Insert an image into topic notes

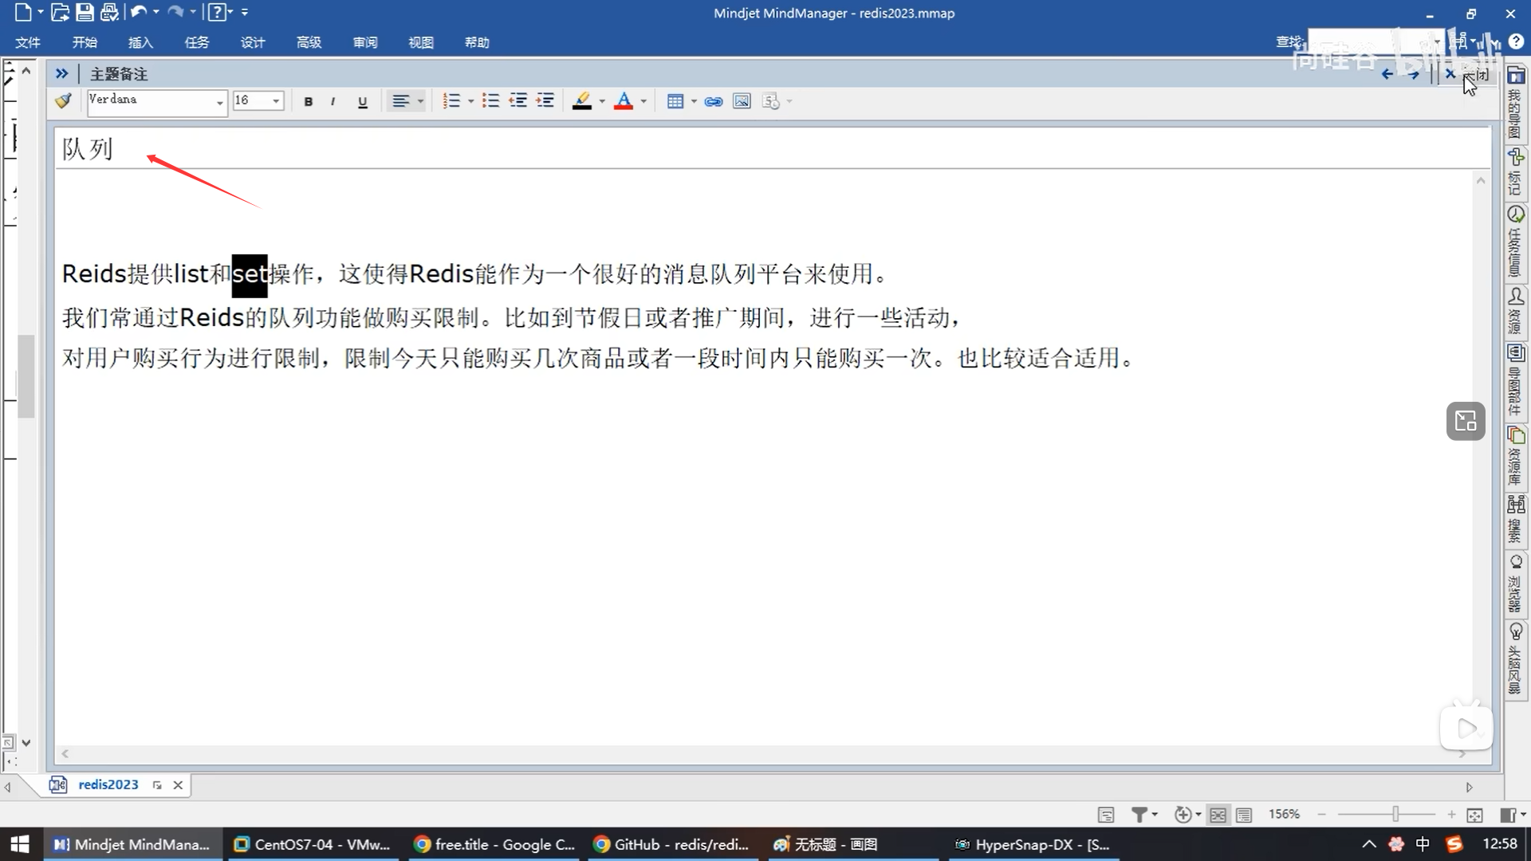[742, 101]
